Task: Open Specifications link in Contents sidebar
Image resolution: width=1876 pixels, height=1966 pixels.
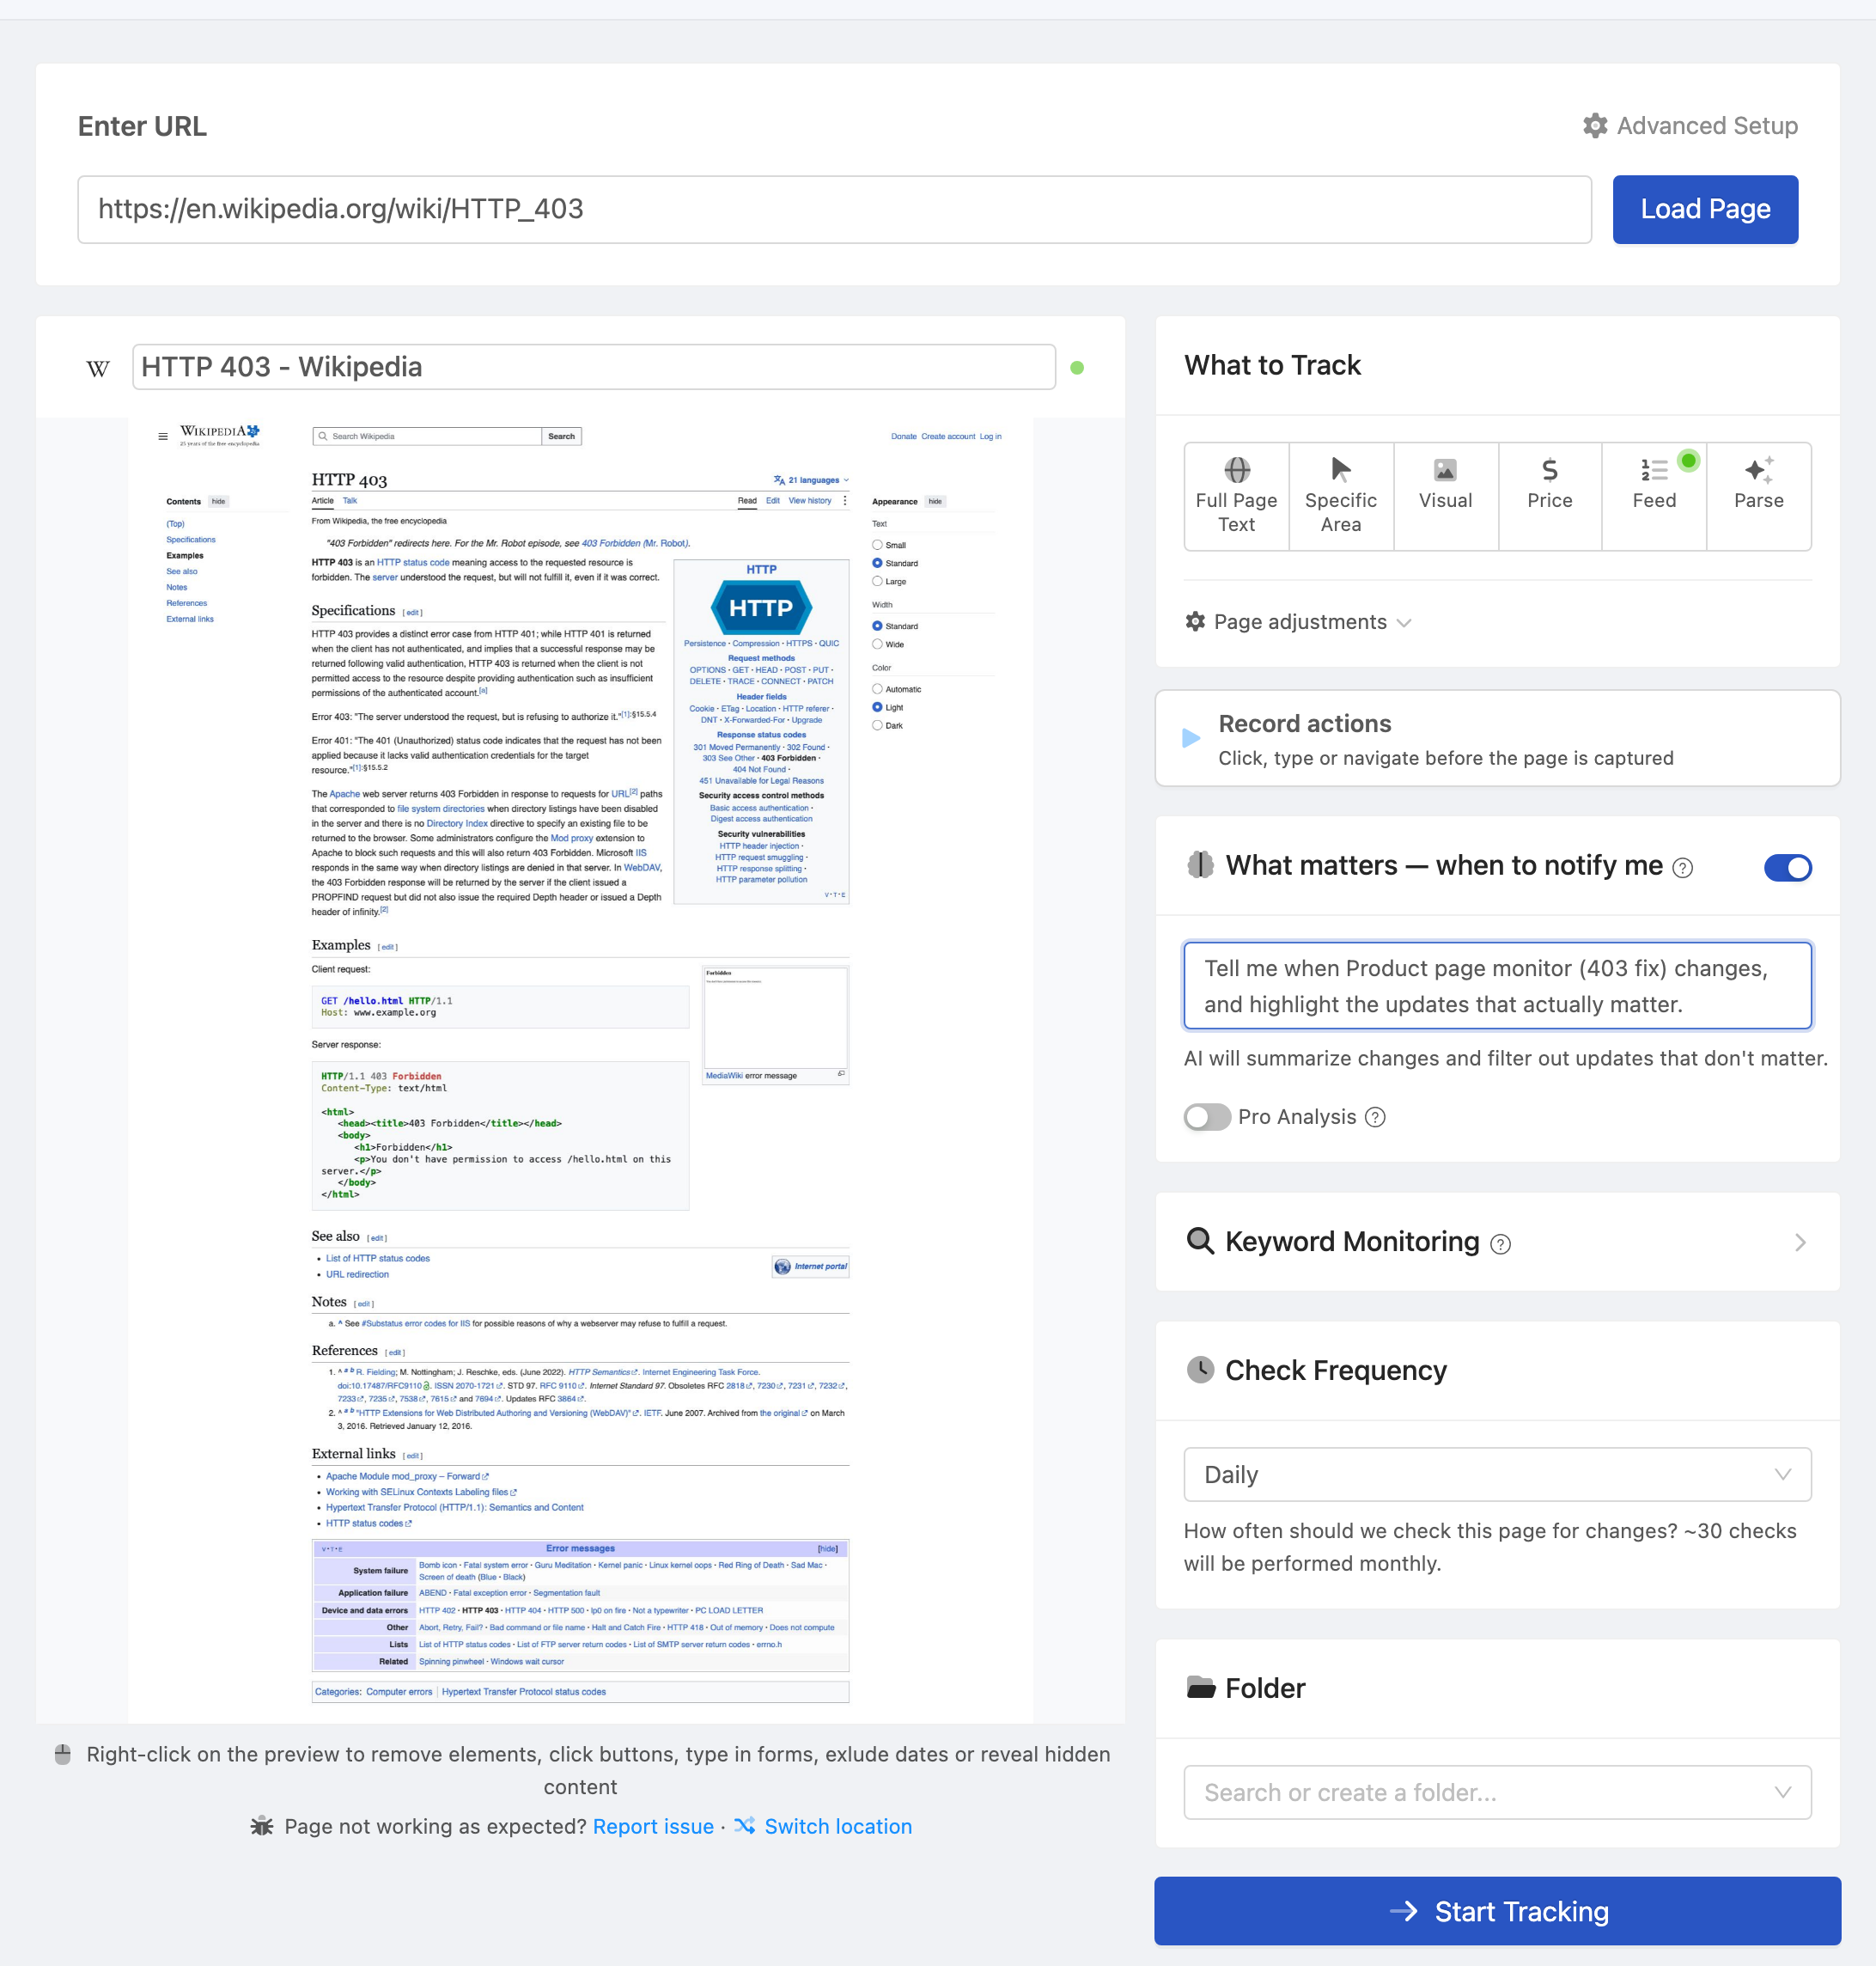Action: coord(191,540)
